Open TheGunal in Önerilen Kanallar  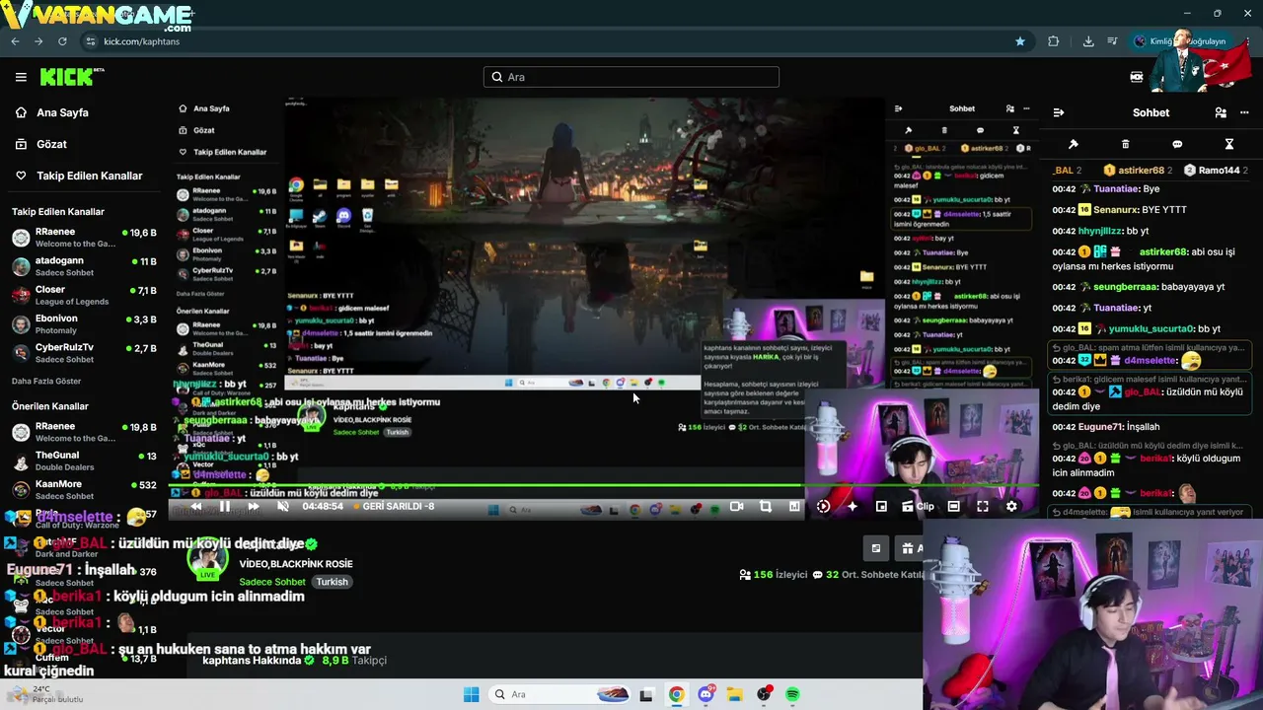pos(84,461)
